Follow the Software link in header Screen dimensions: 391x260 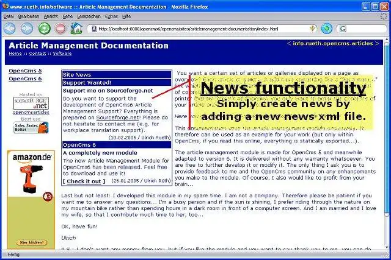(62, 53)
